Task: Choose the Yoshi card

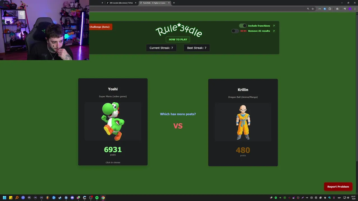Action: tap(113, 122)
